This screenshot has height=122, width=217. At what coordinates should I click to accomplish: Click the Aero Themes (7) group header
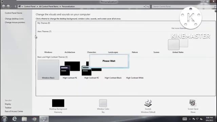click(x=44, y=32)
